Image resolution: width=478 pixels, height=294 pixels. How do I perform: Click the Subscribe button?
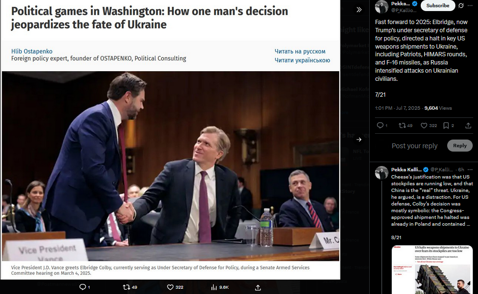438,5
